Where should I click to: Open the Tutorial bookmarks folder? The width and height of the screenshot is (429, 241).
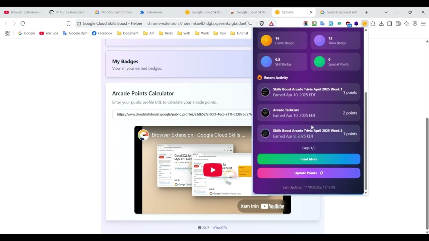[239, 33]
